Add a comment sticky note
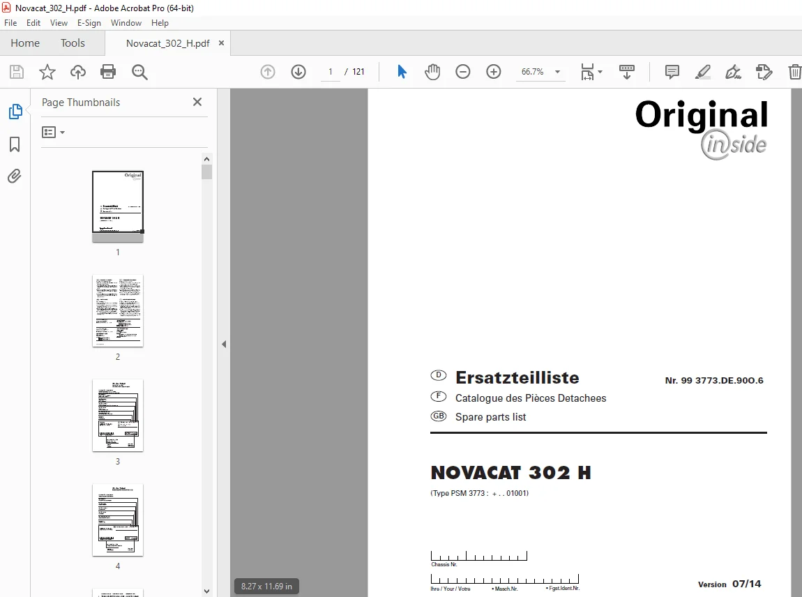This screenshot has width=802, height=597. 672,72
